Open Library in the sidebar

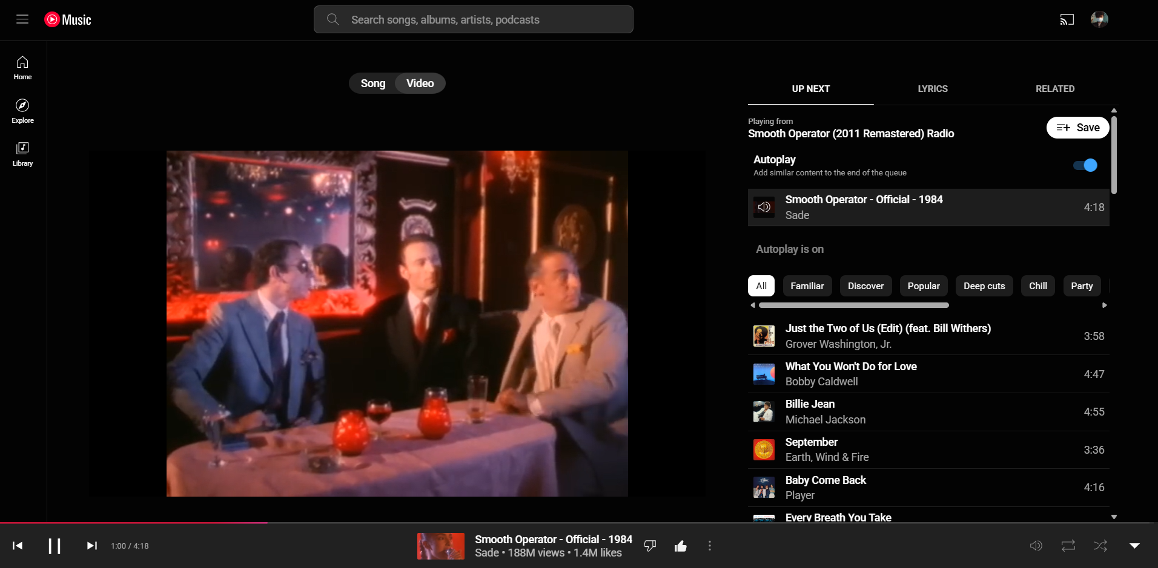coord(22,154)
